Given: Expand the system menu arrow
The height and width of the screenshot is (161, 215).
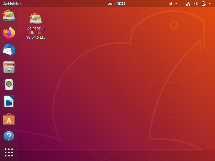Looking at the screenshot, I should tap(210, 4).
